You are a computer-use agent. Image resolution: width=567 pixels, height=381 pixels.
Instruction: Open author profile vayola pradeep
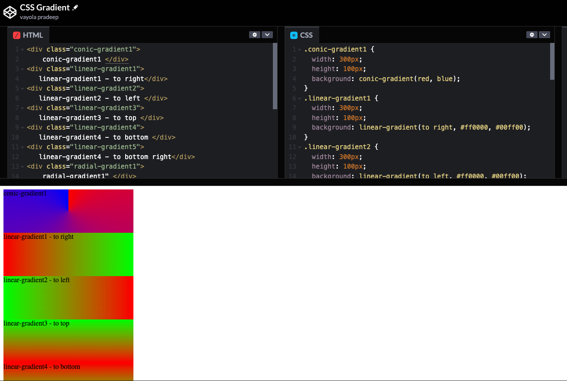pos(39,17)
